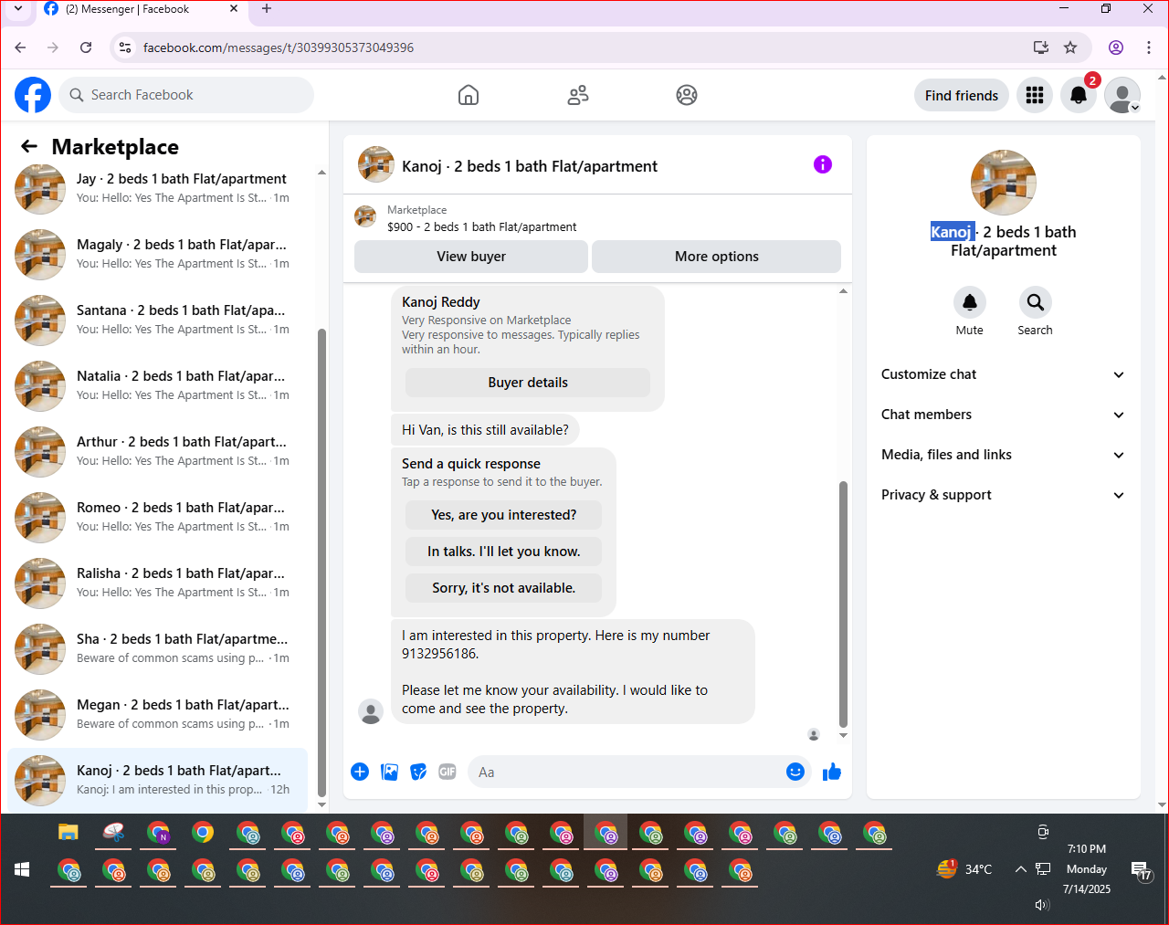Image resolution: width=1169 pixels, height=925 pixels.
Task: Open File Explorer from taskbar
Action: (x=68, y=832)
